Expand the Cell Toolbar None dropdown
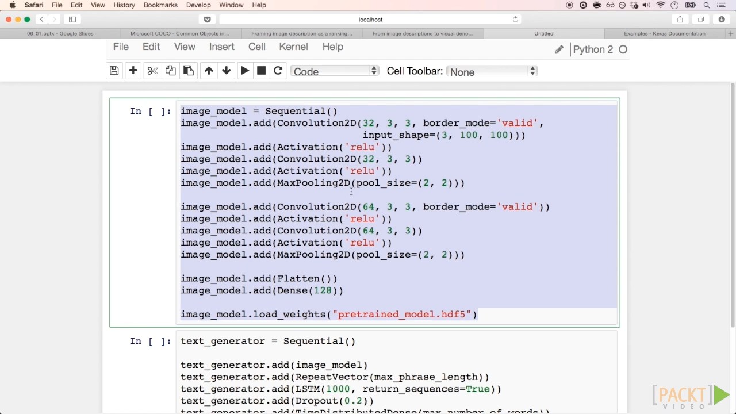Viewport: 736px width, 414px height. pos(492,71)
